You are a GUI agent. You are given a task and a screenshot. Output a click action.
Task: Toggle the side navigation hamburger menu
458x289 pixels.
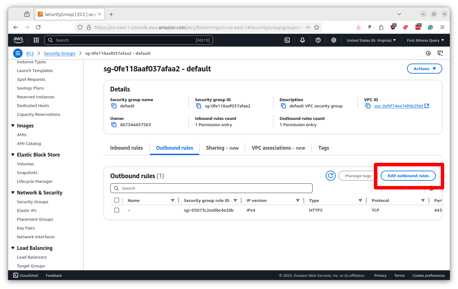18,53
